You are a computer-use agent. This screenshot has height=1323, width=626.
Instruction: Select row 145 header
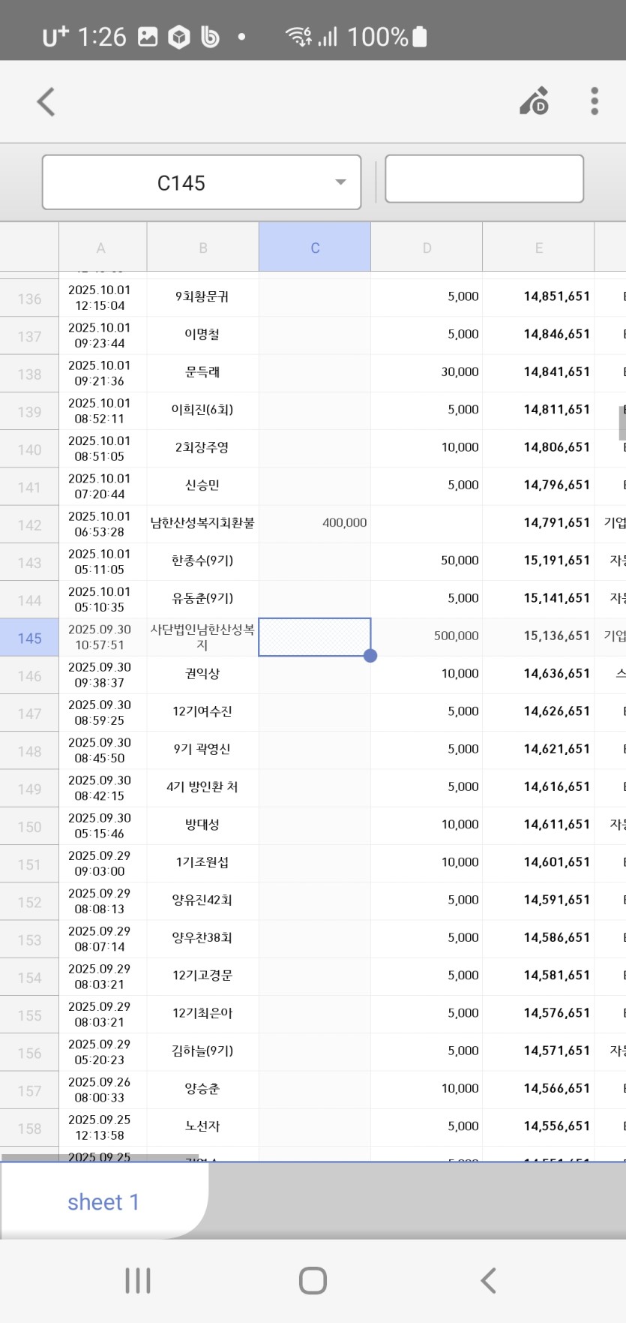point(29,638)
